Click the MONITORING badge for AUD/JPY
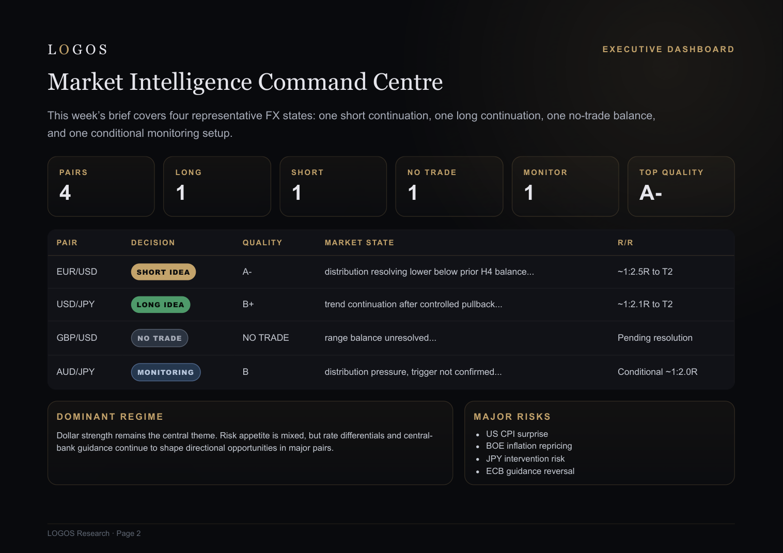This screenshot has height=553, width=783. coord(166,372)
